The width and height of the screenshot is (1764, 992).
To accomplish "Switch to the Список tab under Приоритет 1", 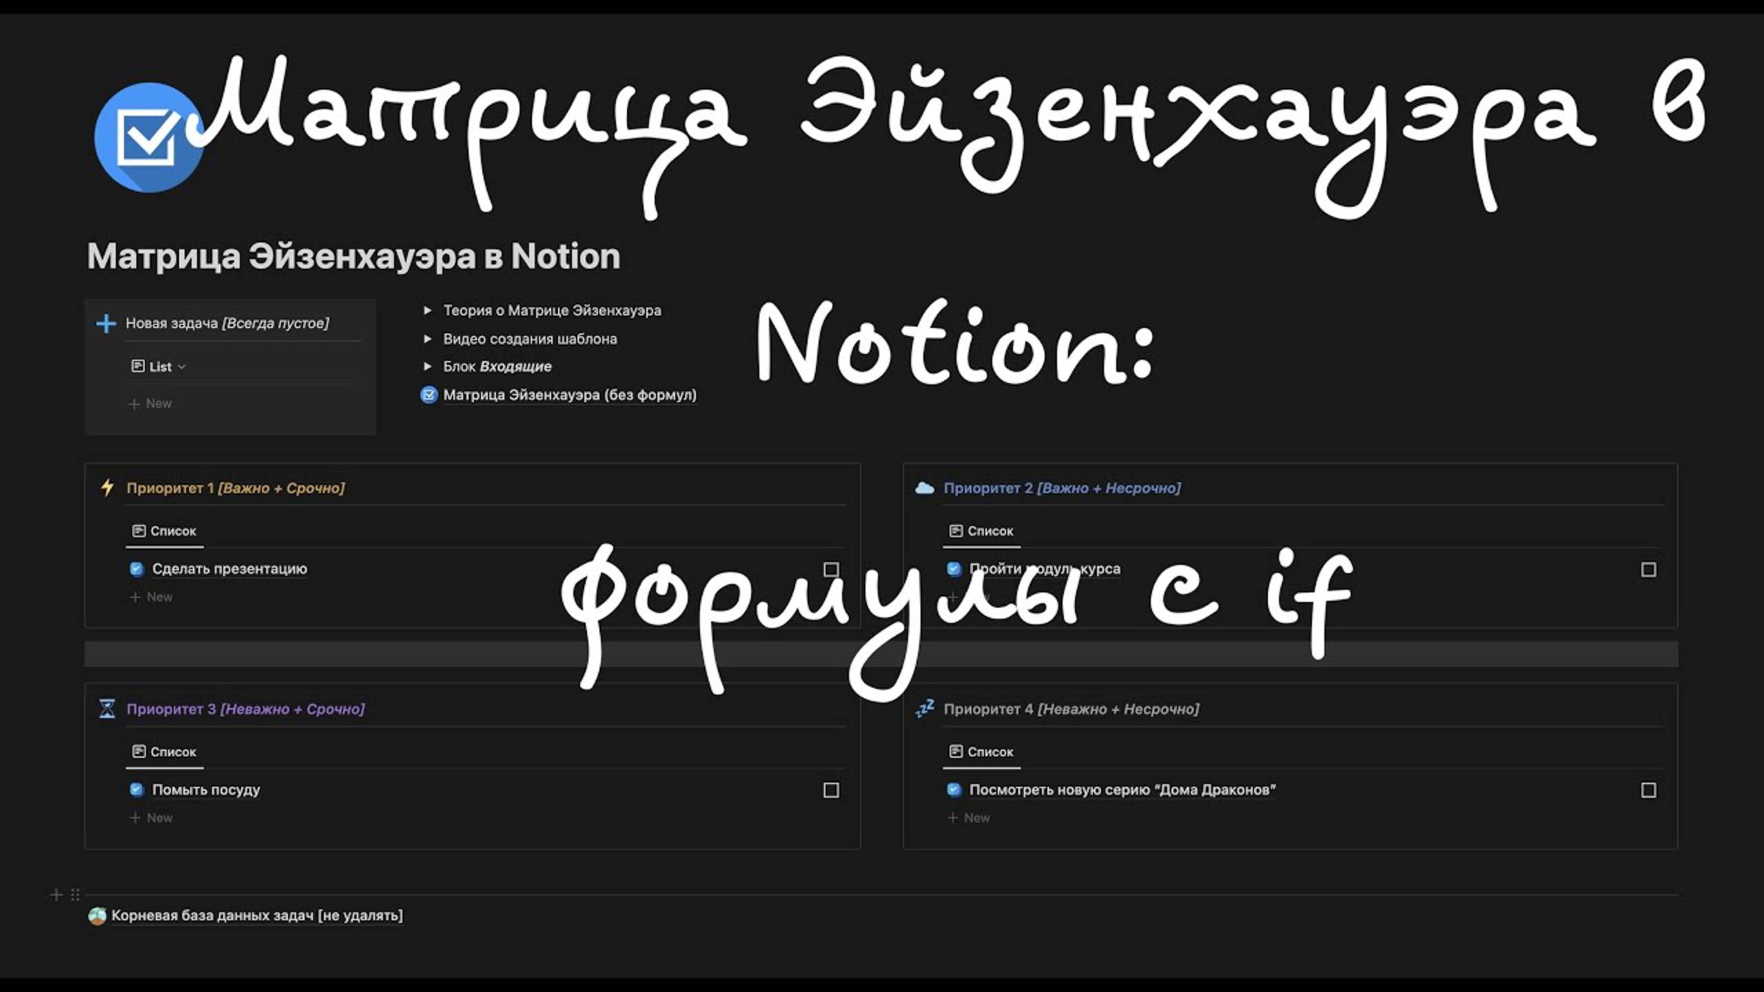I will [x=164, y=530].
